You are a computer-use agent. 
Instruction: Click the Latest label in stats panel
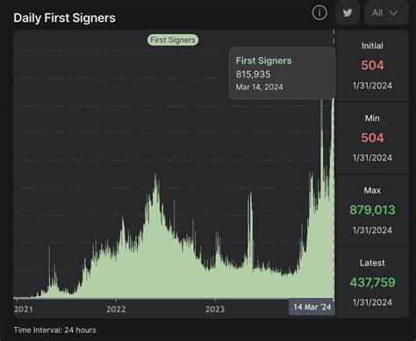coord(372,263)
